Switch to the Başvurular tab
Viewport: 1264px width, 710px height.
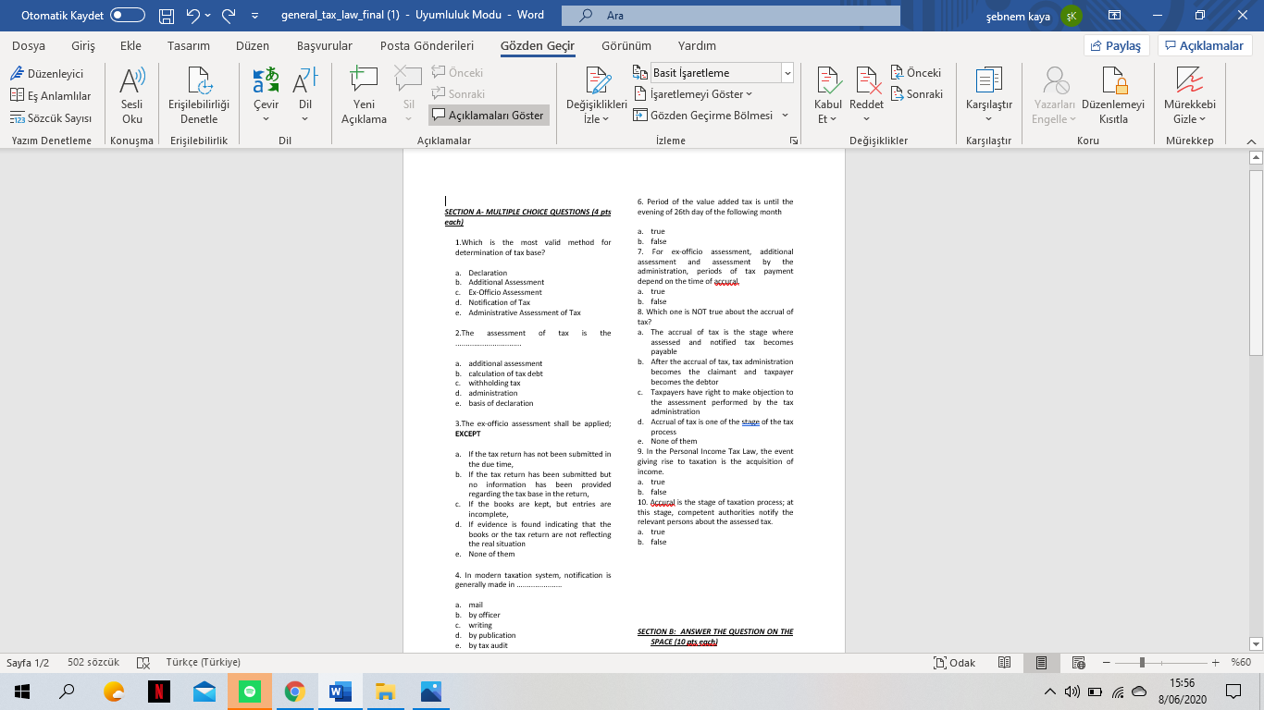(x=324, y=46)
